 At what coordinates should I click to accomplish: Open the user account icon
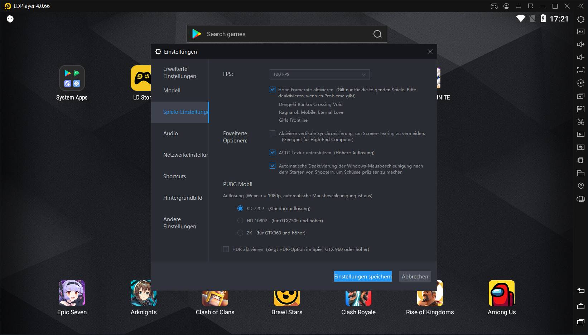coord(506,6)
